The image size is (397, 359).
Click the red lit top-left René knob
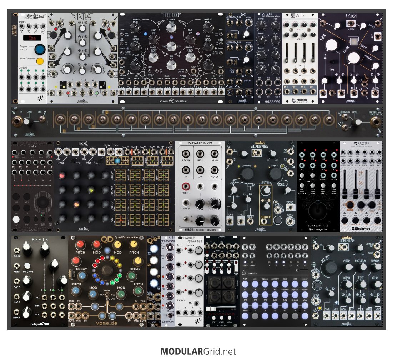pos(62,175)
